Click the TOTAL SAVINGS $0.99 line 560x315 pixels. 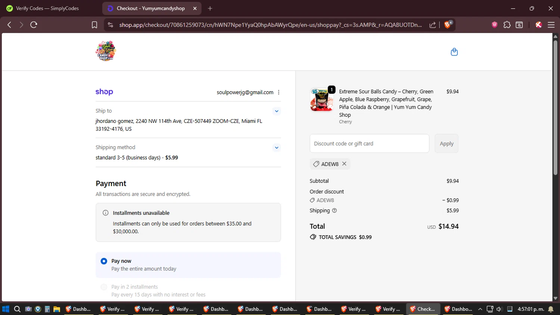pos(340,237)
